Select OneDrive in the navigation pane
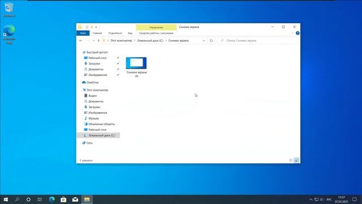The width and height of the screenshot is (362, 204). point(92,82)
